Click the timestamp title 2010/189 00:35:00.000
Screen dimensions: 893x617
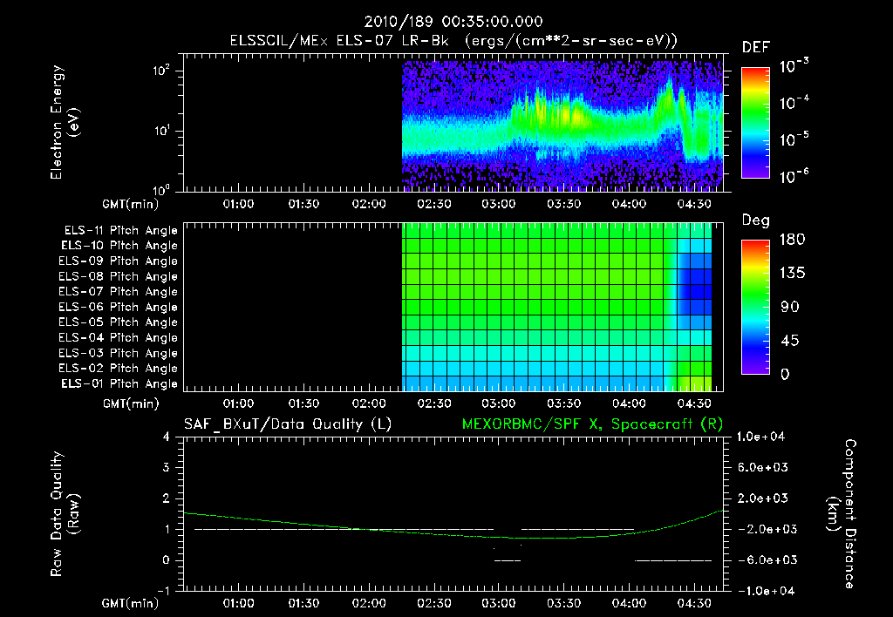coord(453,22)
